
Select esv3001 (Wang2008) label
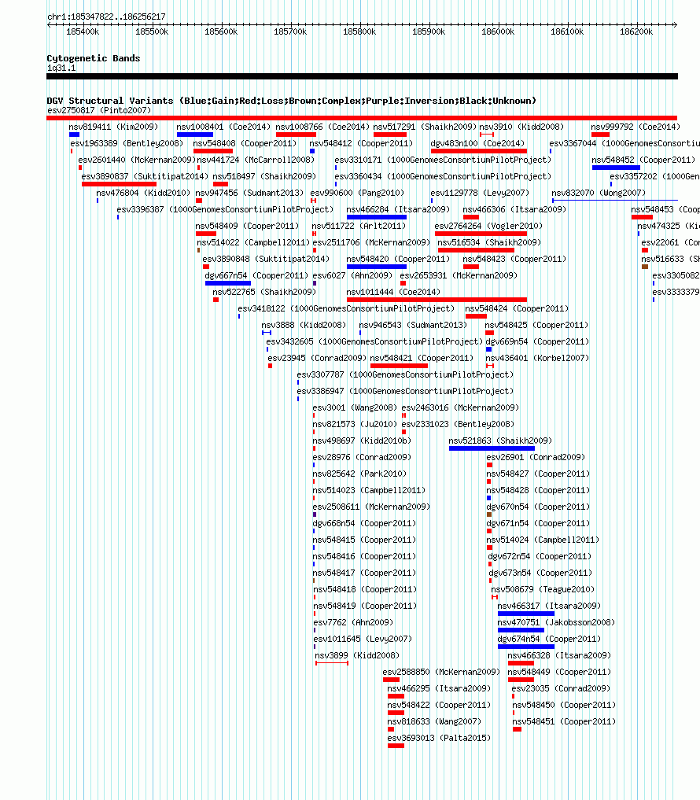pos(355,407)
